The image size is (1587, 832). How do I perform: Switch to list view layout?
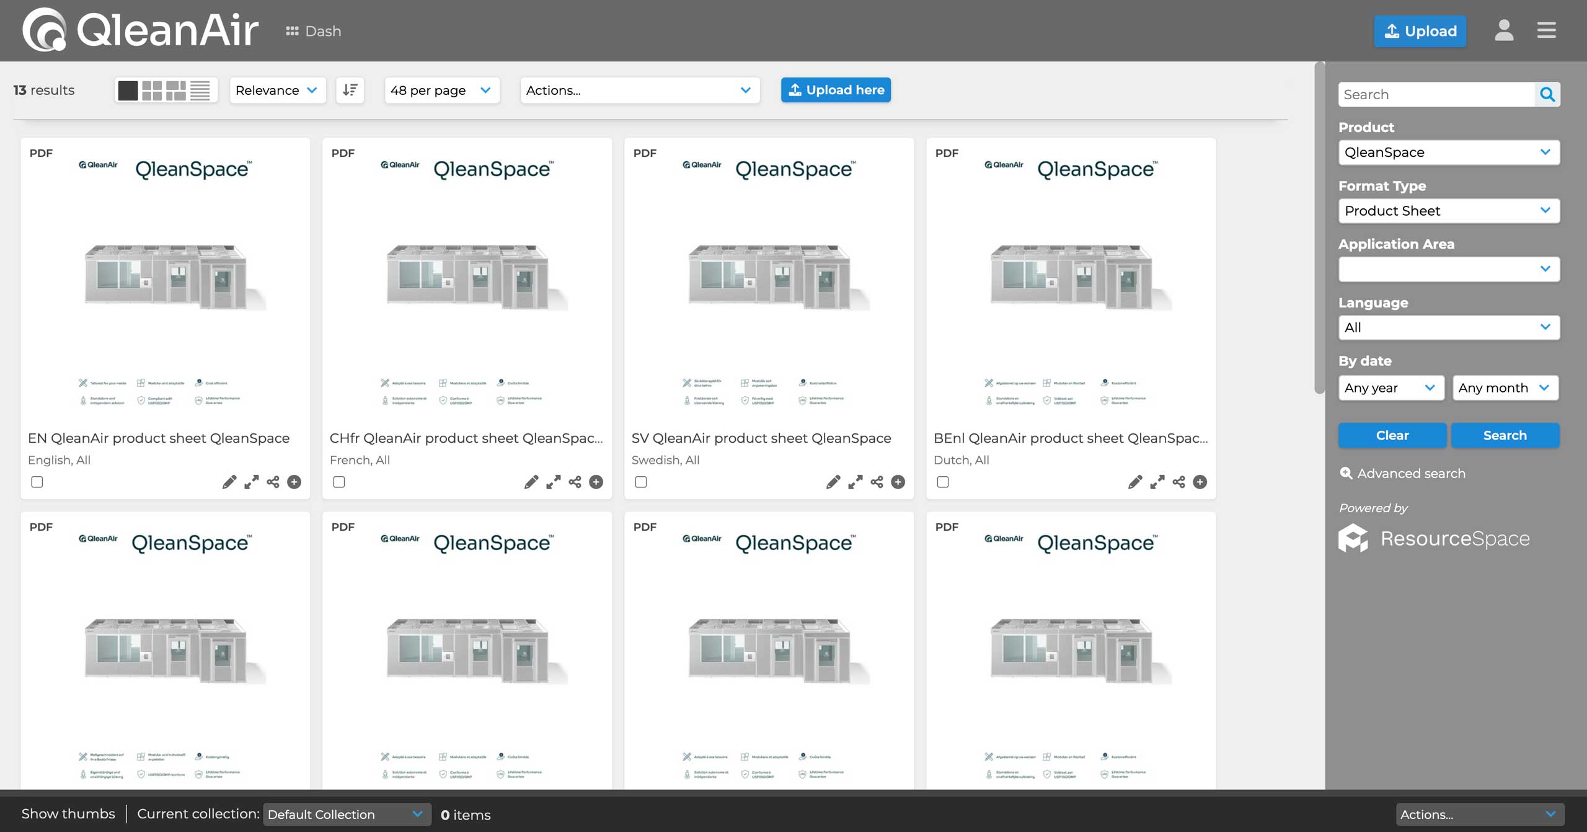coord(200,91)
